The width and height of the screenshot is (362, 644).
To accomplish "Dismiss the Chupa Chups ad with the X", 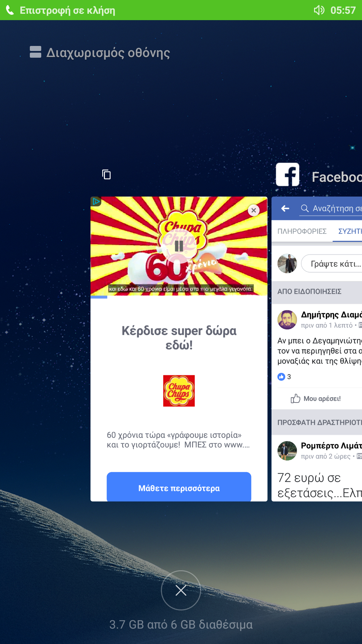I will (x=254, y=210).
